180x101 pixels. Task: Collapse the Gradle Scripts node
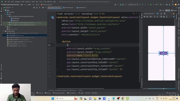pyautogui.click(x=4, y=31)
